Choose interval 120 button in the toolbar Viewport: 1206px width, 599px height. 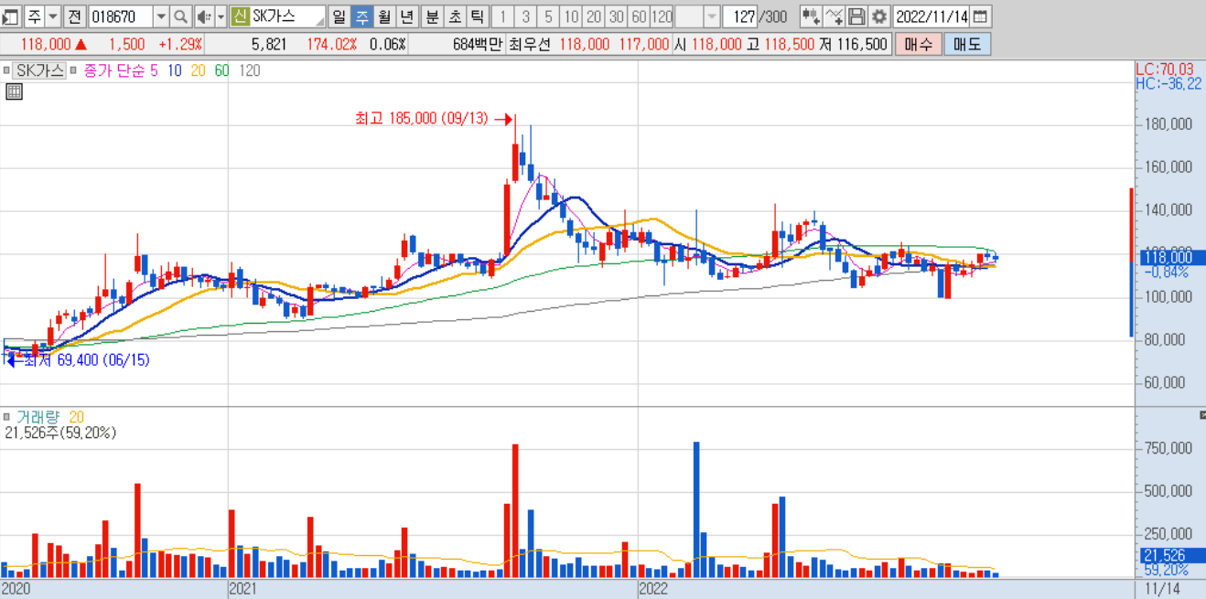pos(662,16)
